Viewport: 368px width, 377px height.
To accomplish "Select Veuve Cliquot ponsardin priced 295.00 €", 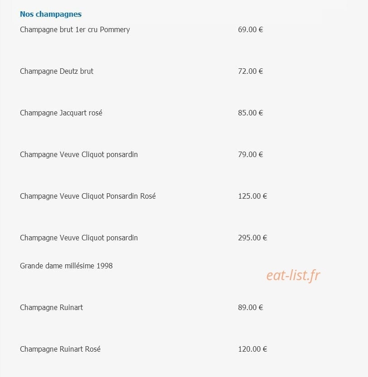I will [x=79, y=238].
